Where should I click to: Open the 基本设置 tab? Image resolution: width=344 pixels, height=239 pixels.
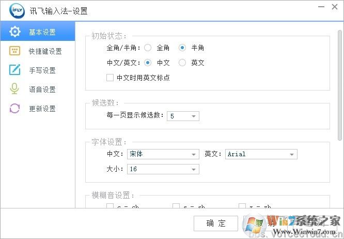pos(38,31)
